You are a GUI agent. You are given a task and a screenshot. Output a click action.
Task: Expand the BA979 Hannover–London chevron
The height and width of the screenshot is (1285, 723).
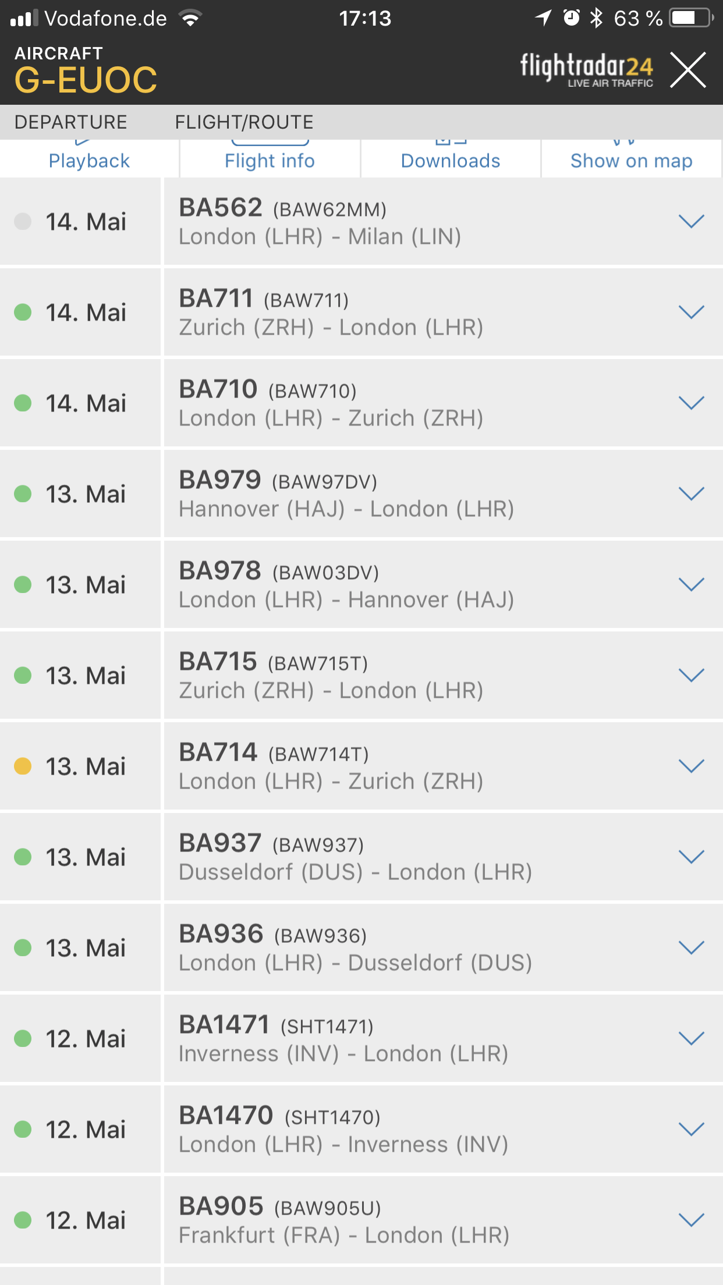coord(692,494)
